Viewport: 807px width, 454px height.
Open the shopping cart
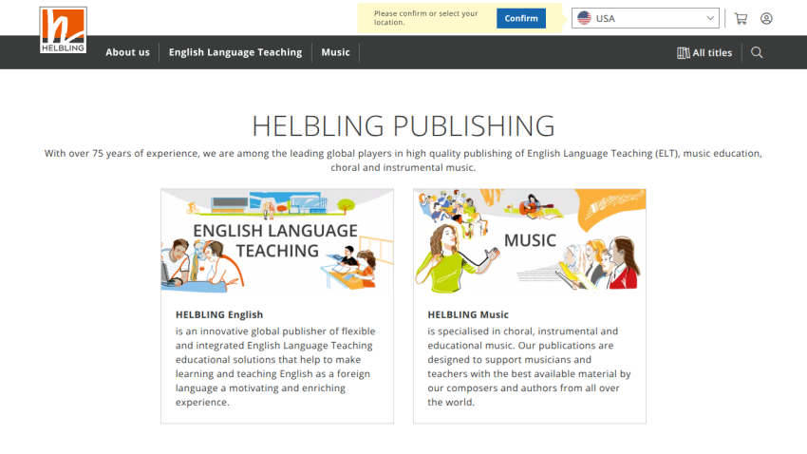click(741, 19)
